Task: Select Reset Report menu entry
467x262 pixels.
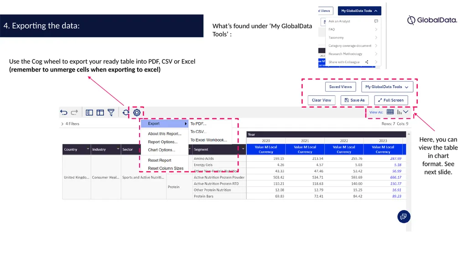Action: tap(159, 160)
